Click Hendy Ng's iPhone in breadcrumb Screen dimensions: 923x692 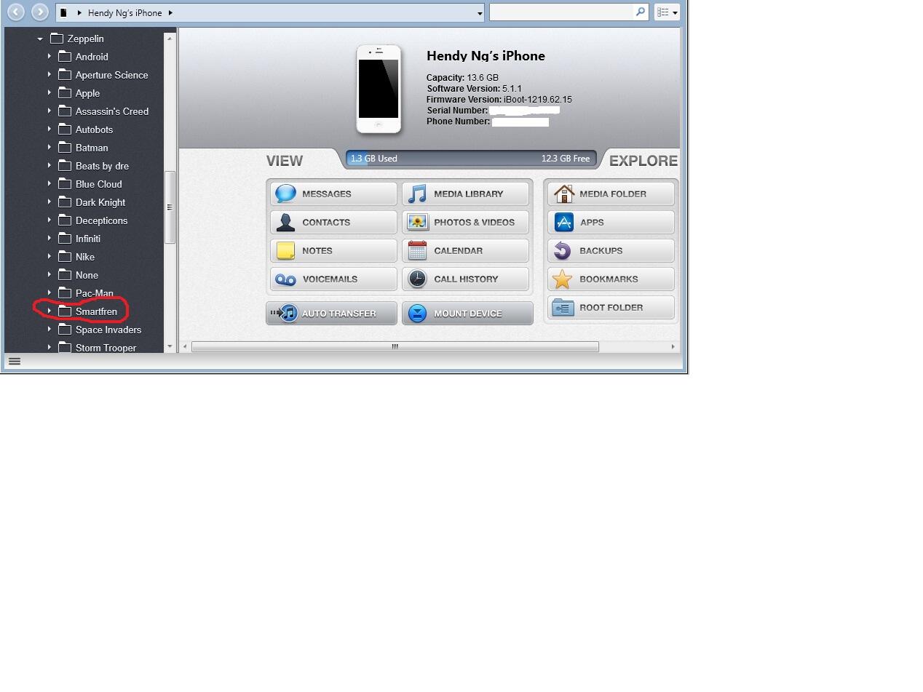point(124,12)
